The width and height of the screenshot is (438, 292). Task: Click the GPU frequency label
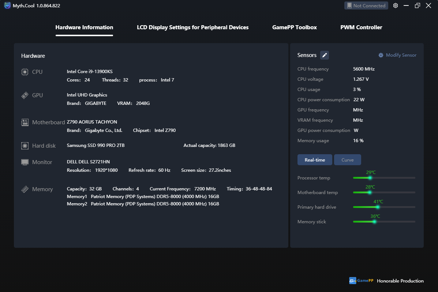[x=313, y=110]
